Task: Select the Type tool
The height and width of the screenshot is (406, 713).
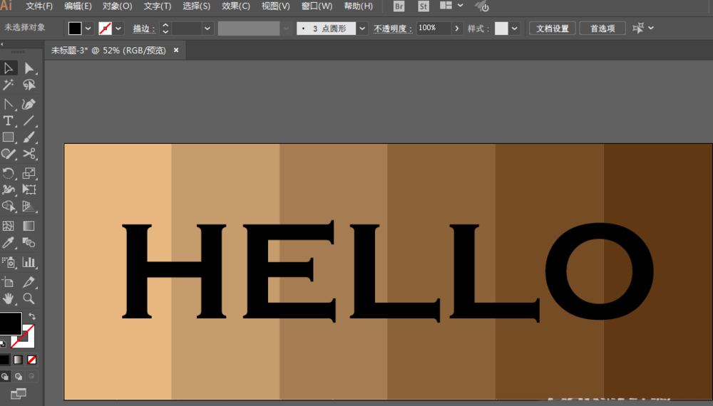Action: point(9,120)
